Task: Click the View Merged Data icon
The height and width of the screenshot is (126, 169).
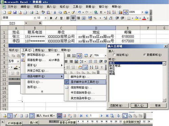Action: (x=59, y=116)
